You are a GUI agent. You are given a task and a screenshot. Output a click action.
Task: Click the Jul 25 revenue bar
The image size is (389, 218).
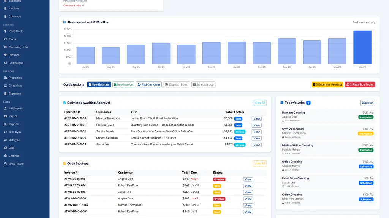[85, 55]
